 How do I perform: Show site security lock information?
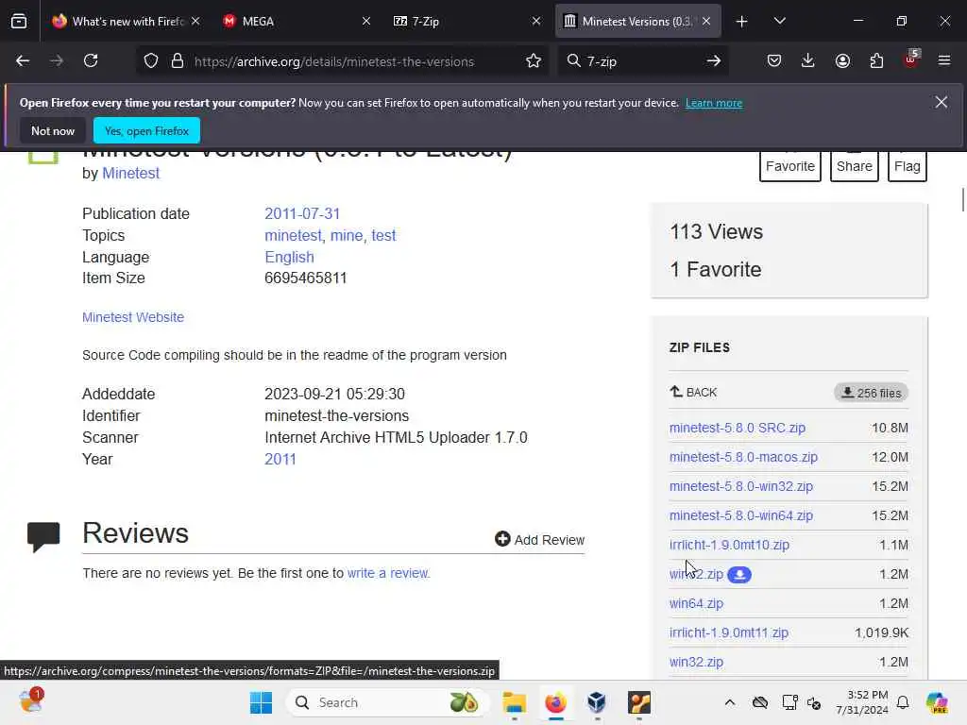click(178, 61)
